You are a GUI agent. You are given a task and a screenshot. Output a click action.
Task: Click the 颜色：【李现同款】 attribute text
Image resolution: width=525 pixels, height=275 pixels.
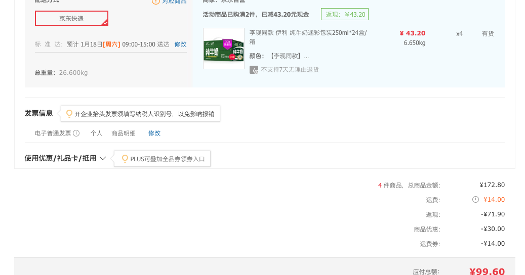click(279, 56)
